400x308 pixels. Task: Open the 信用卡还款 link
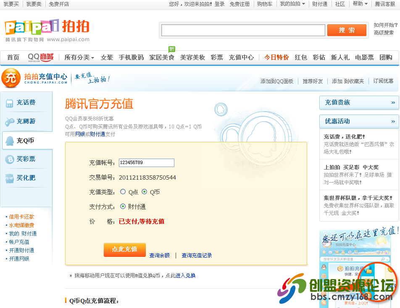tap(22, 217)
